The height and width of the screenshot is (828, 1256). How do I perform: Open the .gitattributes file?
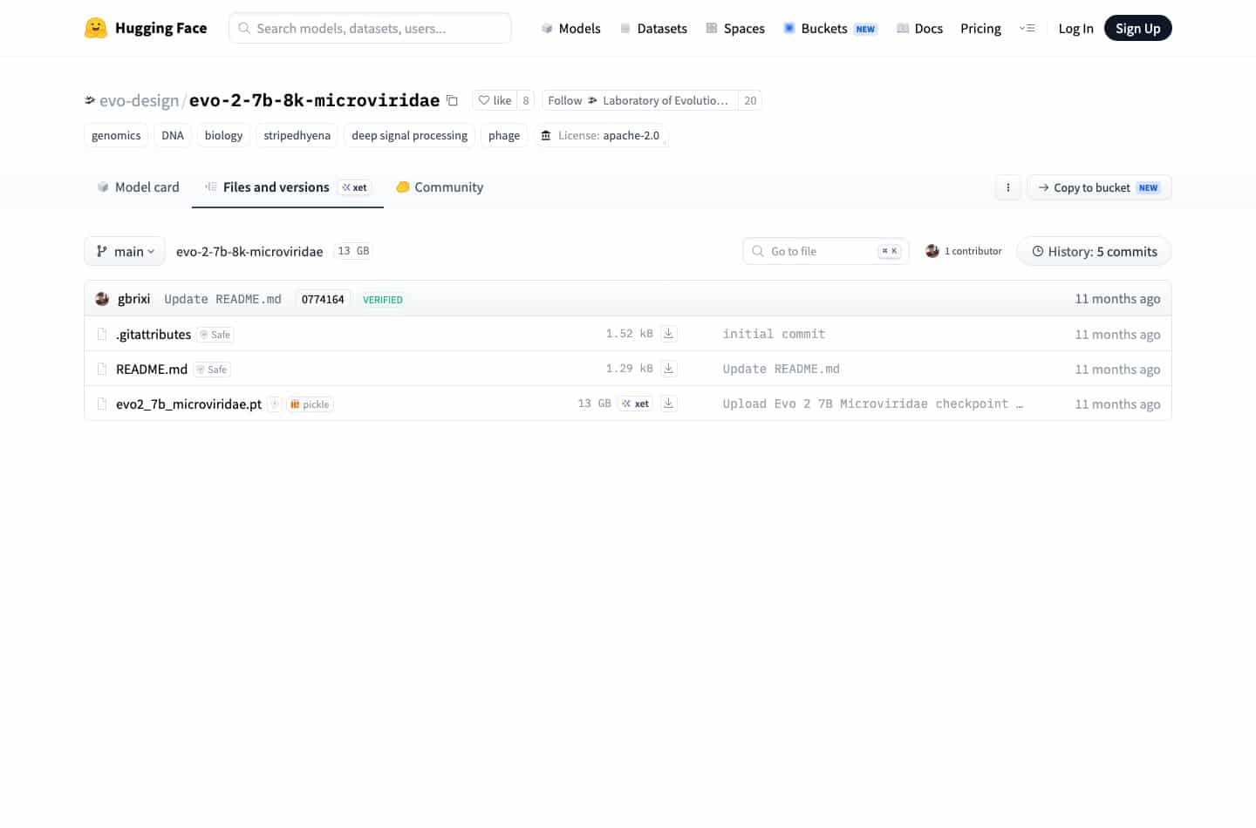click(154, 334)
